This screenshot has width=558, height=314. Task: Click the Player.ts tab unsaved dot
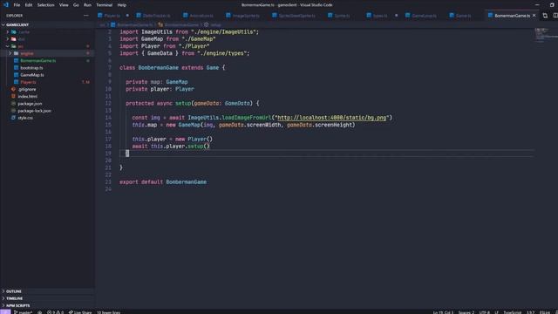coord(127,16)
